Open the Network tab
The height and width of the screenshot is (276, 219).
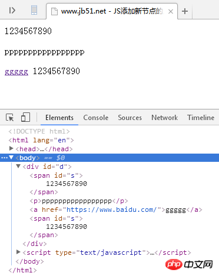pos(164,118)
